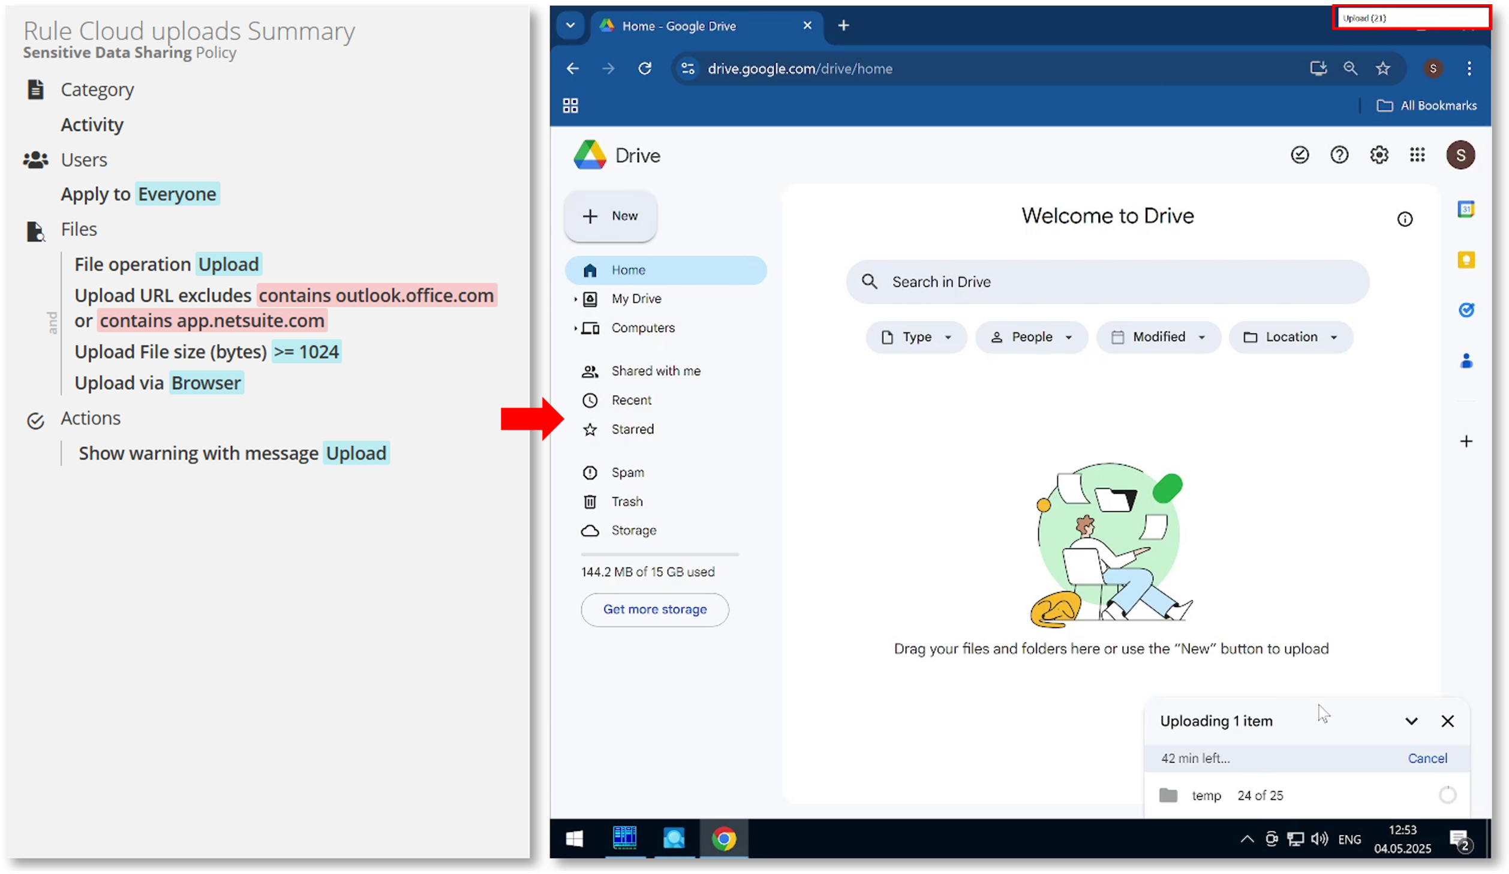Open the People filter dropdown
Viewport: 1509px width, 874px height.
coord(1030,337)
